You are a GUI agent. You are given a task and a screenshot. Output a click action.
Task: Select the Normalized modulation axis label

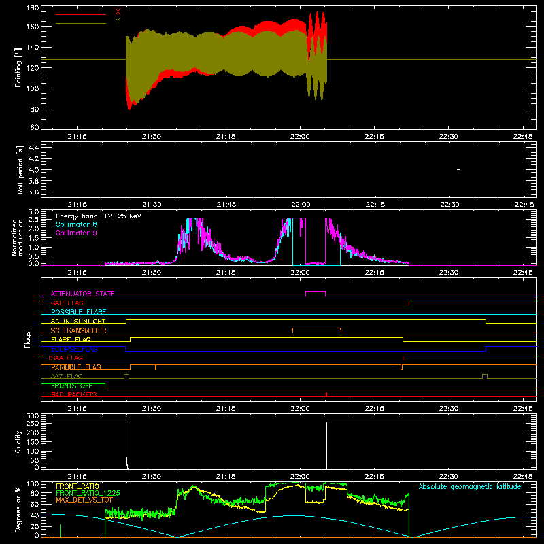coord(18,237)
